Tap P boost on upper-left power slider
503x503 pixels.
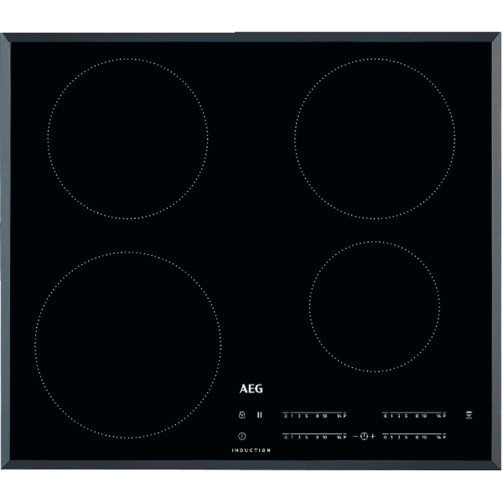tap(345, 416)
